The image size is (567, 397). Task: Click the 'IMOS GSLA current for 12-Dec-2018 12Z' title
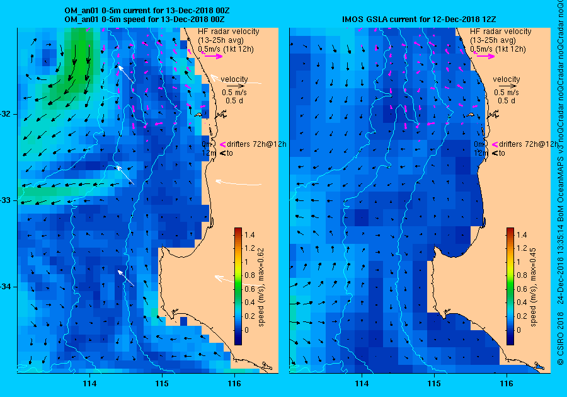point(420,20)
